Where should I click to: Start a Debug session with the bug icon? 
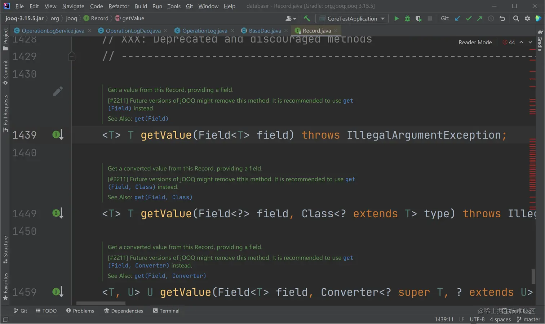tap(407, 18)
